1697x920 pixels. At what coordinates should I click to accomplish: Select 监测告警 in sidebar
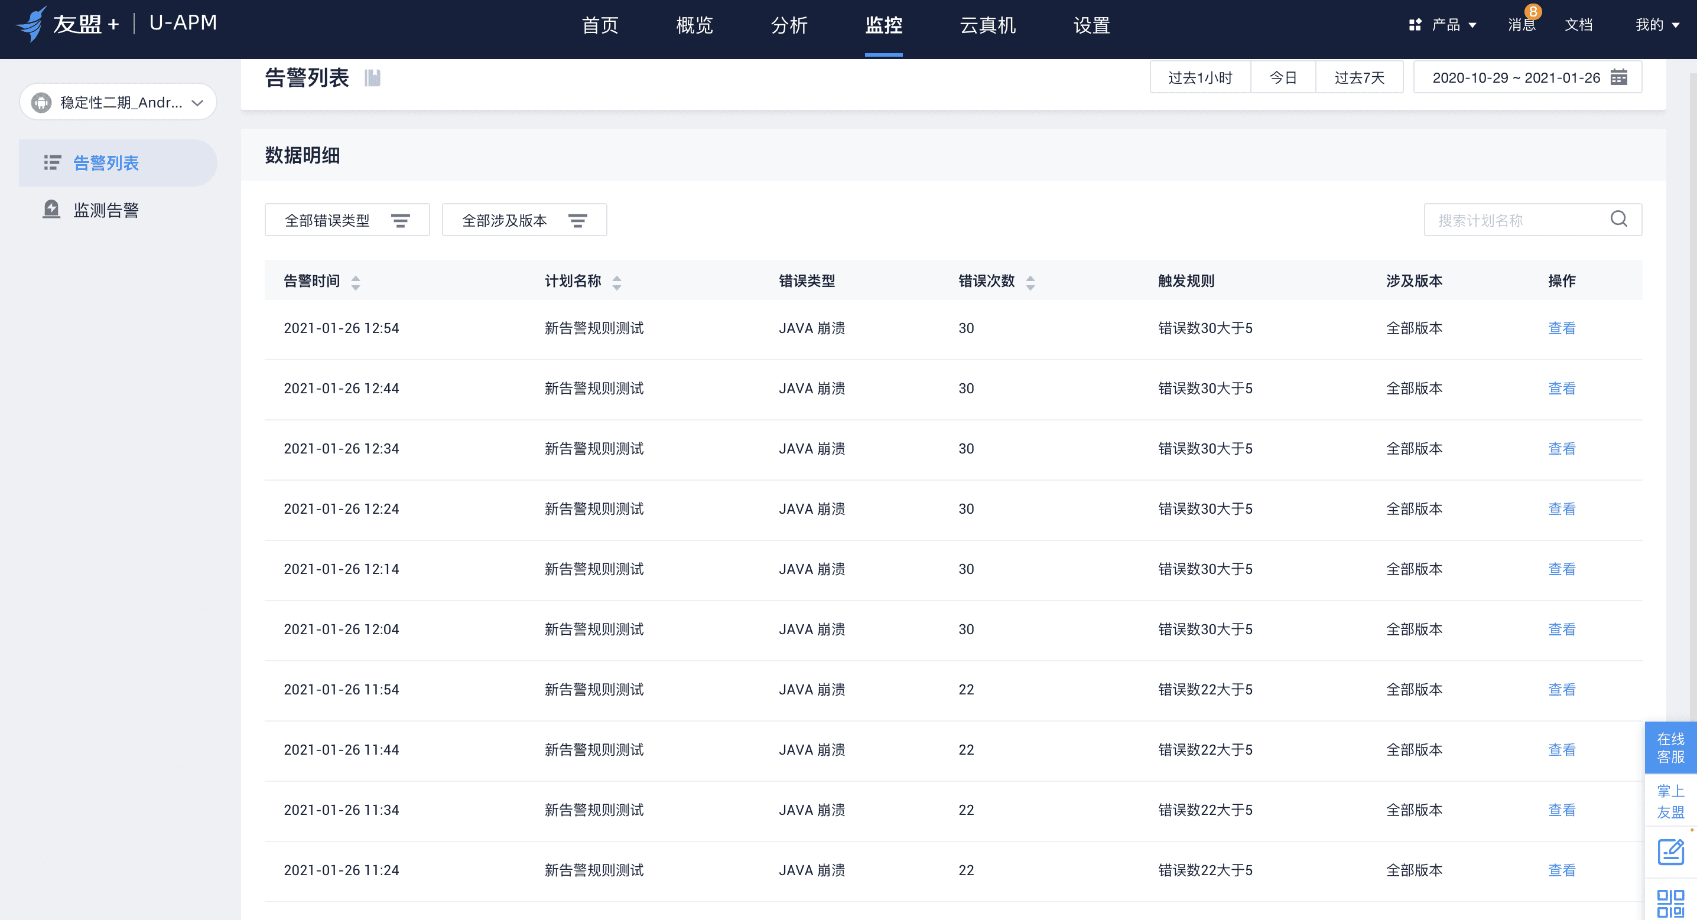point(118,210)
